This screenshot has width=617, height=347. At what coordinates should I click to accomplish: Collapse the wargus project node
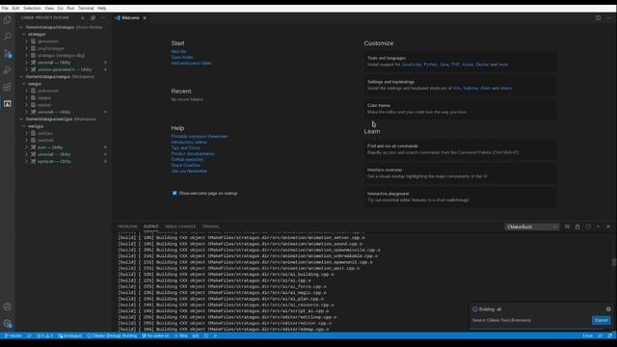click(x=23, y=84)
